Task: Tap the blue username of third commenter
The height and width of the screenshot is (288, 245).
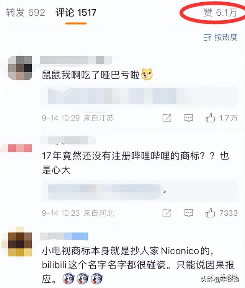Action: click(64, 236)
